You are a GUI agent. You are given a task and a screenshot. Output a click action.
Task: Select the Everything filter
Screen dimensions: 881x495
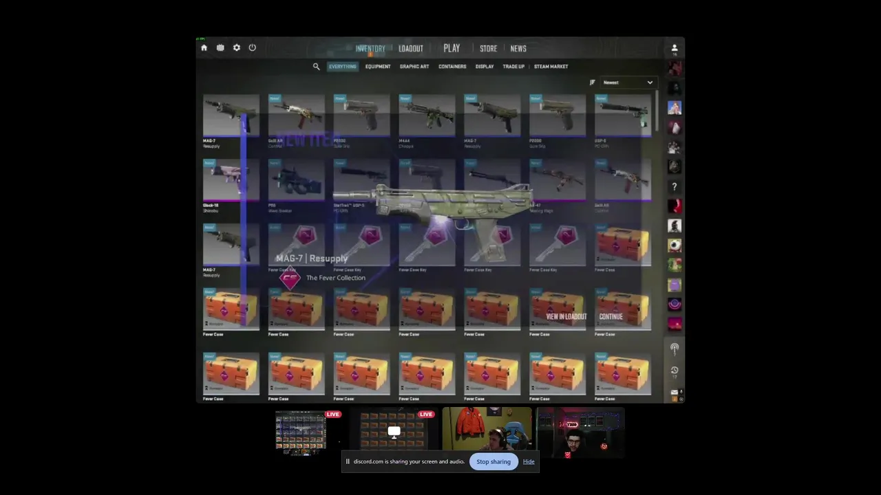coord(342,67)
